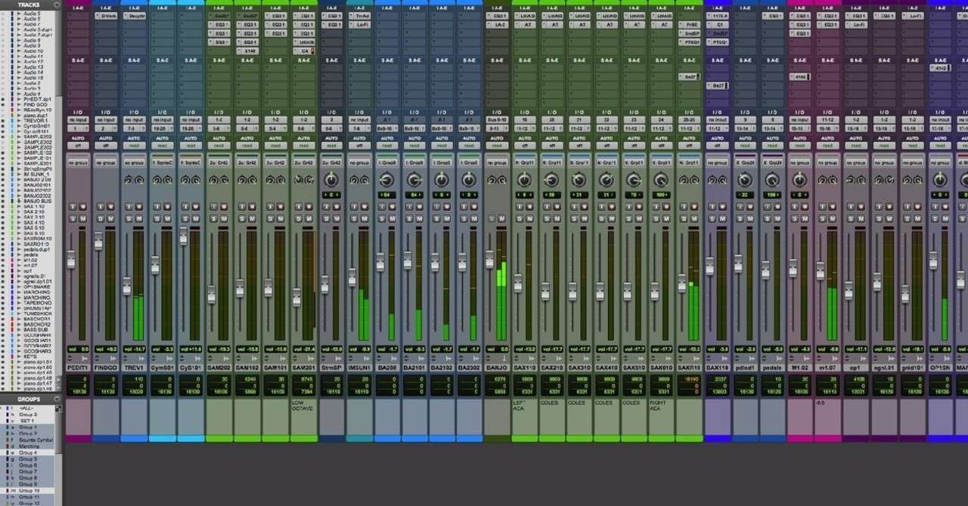The image size is (968, 506).
Task: Click the pan value field on StmSP
Action: [331, 195]
